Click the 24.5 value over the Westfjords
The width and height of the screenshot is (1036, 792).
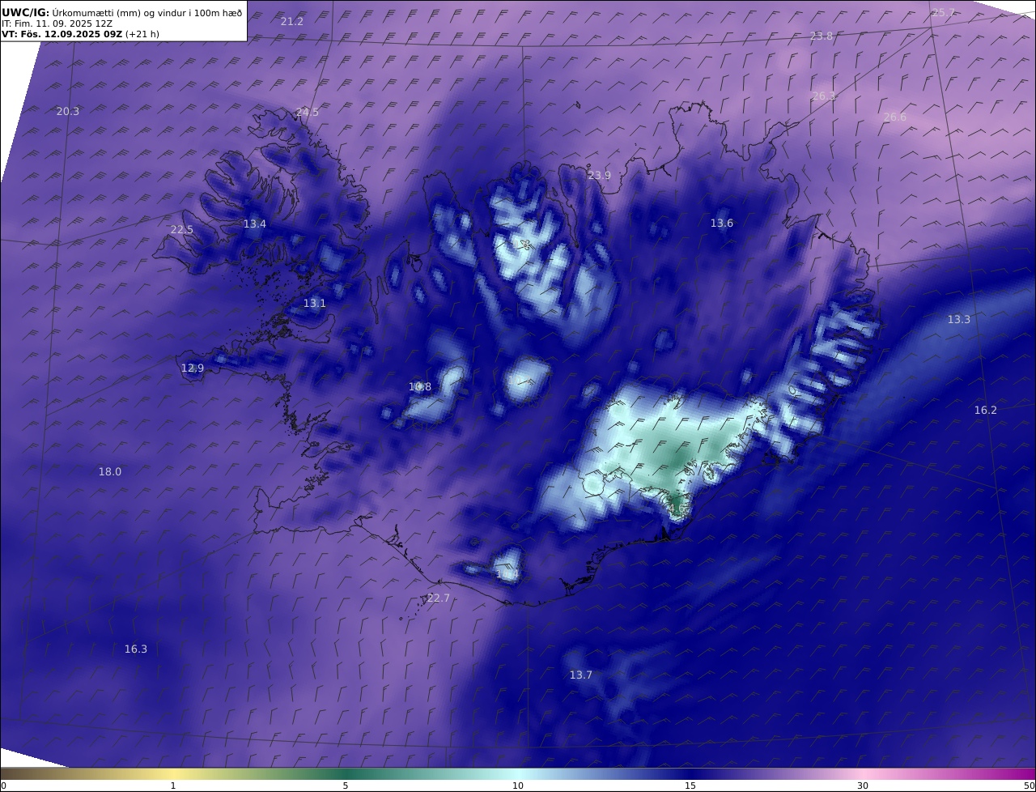click(x=308, y=112)
